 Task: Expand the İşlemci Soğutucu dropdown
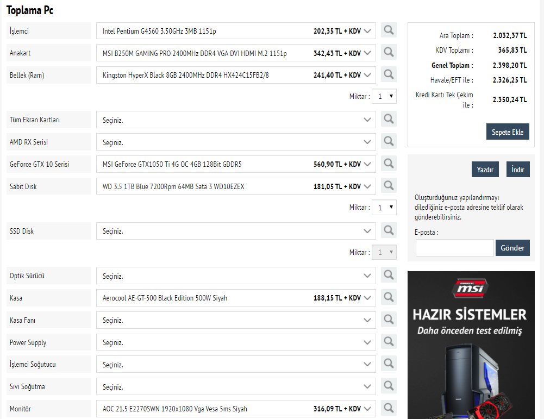click(236, 365)
